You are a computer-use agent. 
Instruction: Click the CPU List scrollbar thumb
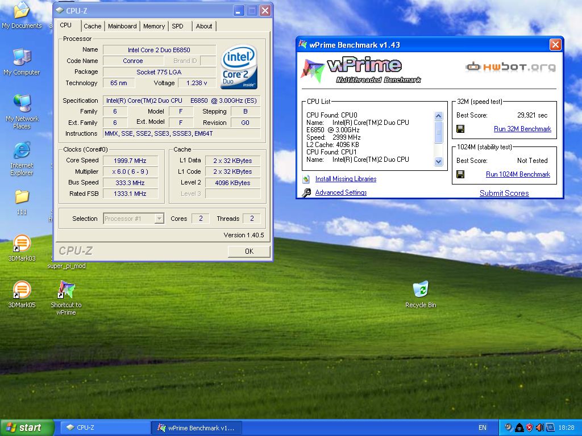438,132
